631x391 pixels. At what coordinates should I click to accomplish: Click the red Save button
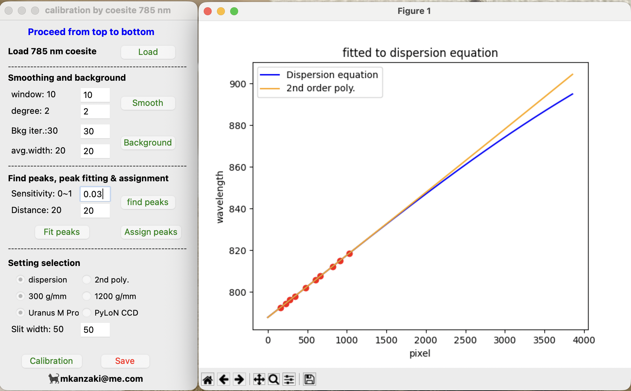(x=125, y=361)
